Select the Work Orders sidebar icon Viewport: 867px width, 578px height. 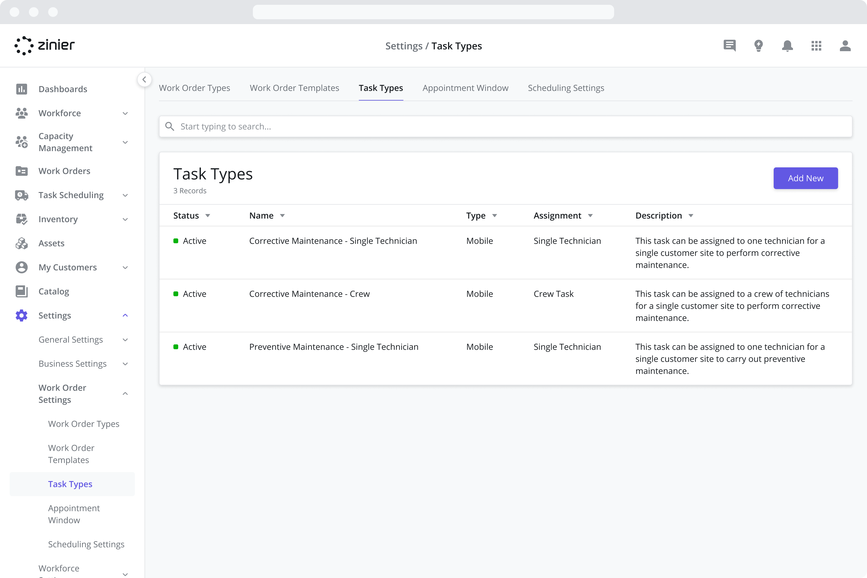click(x=21, y=171)
